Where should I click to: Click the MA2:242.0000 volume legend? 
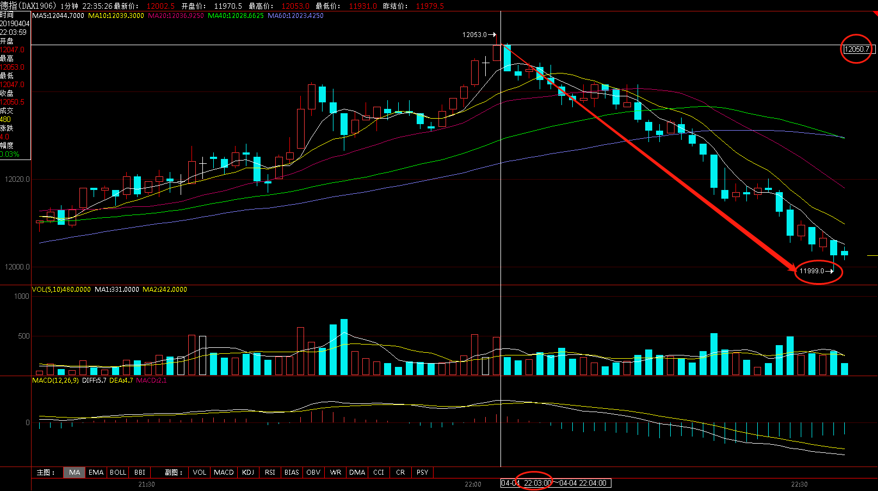tap(165, 290)
